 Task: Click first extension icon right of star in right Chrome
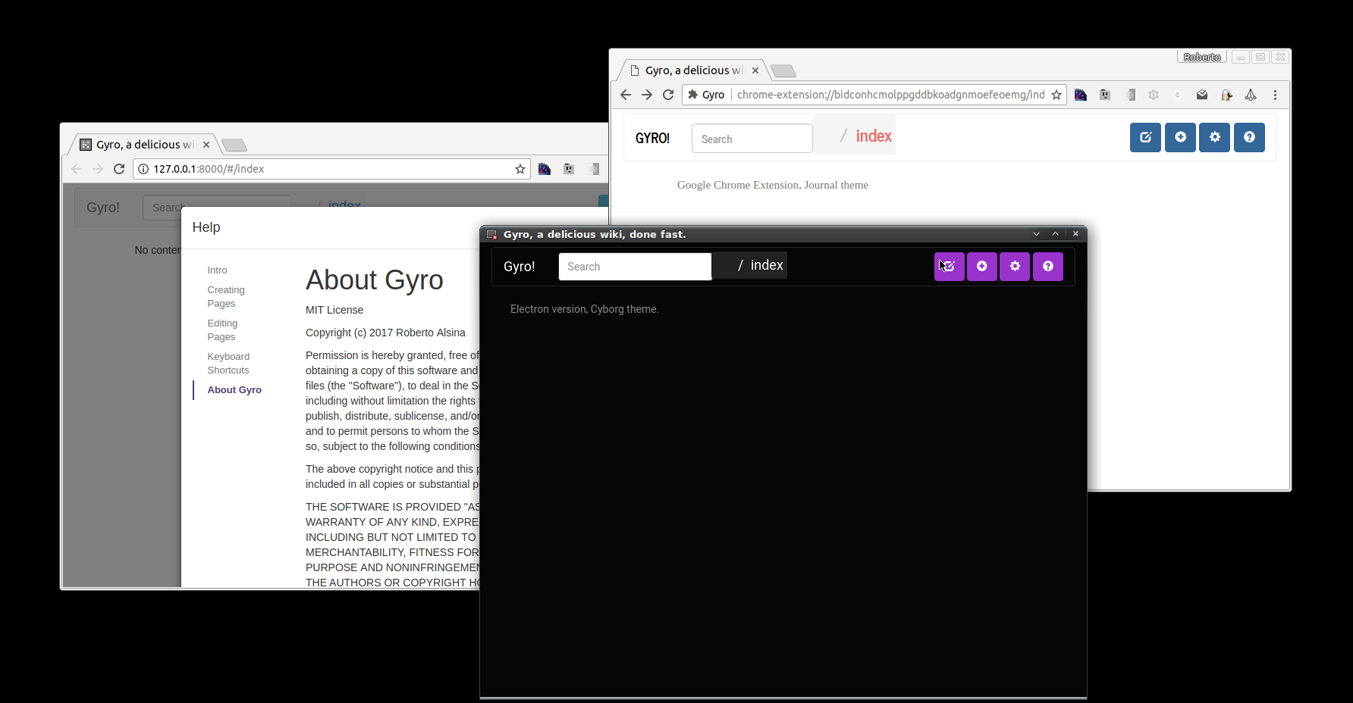pyautogui.click(x=1081, y=95)
